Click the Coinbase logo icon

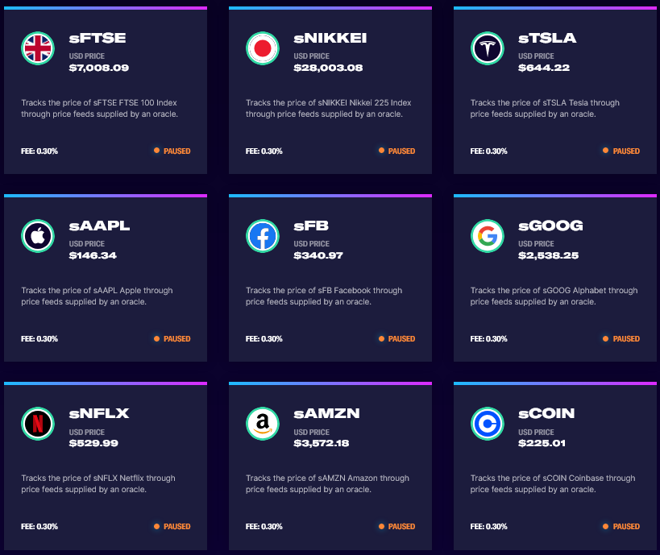pyautogui.click(x=488, y=424)
